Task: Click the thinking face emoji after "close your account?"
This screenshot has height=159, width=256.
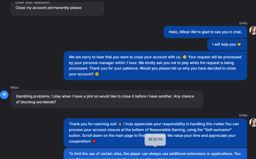Action: [97, 74]
